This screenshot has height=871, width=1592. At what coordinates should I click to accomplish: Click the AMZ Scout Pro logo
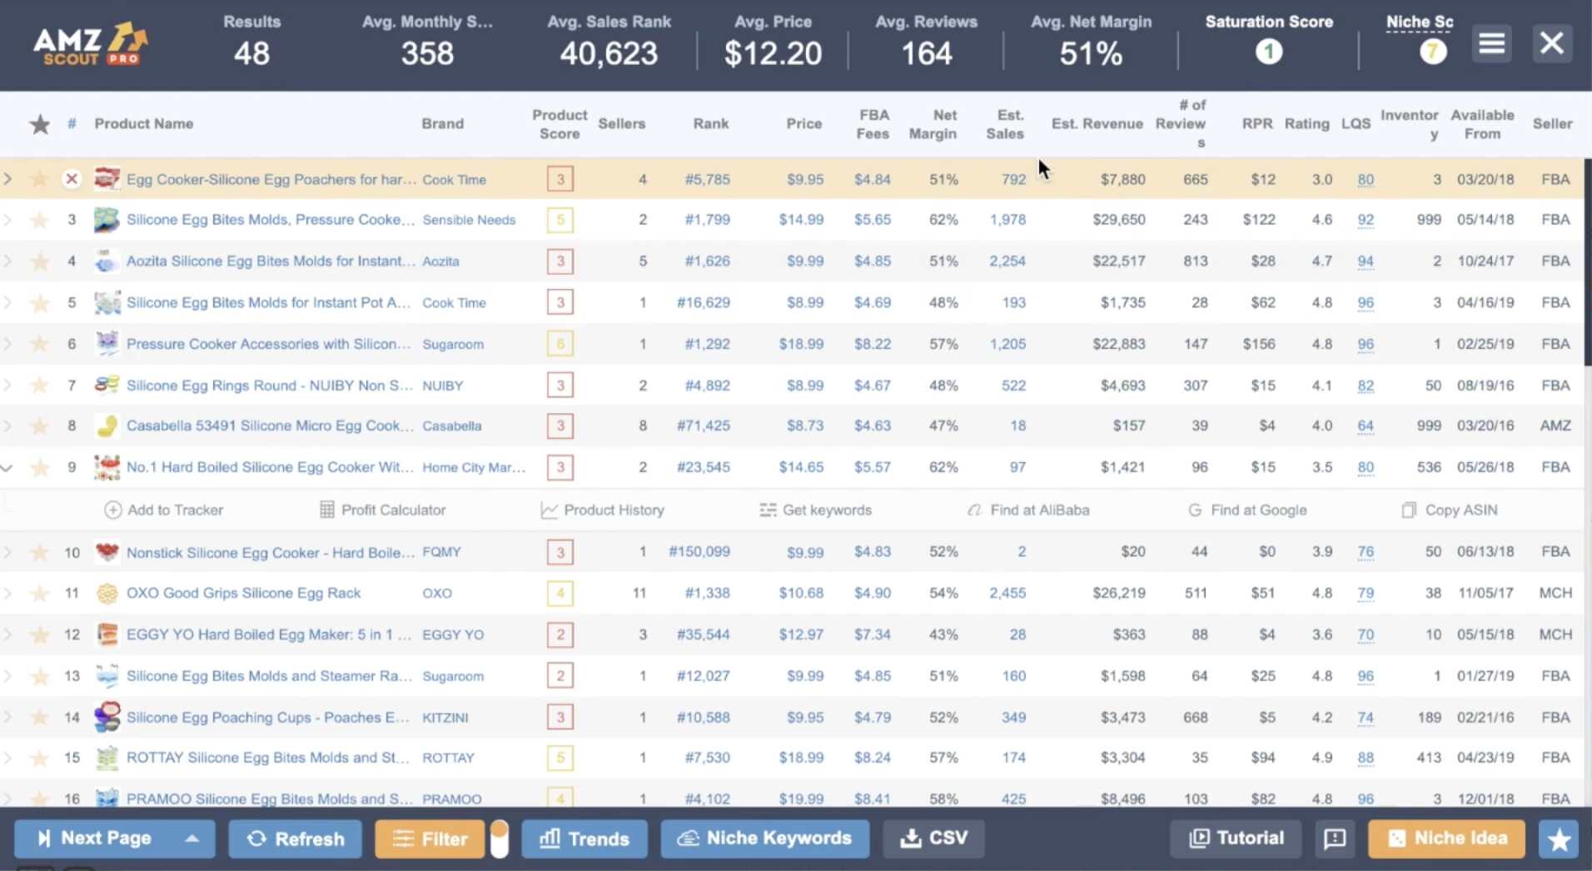coord(90,44)
